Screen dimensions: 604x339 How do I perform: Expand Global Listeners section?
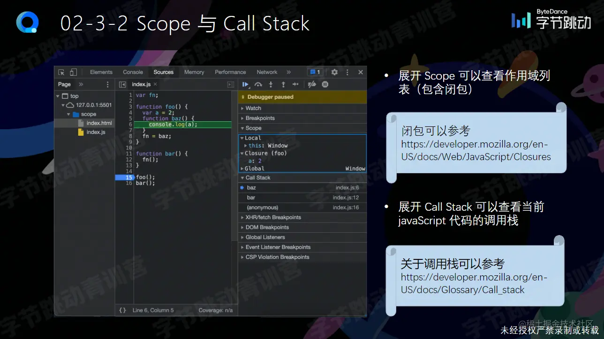[302, 237]
